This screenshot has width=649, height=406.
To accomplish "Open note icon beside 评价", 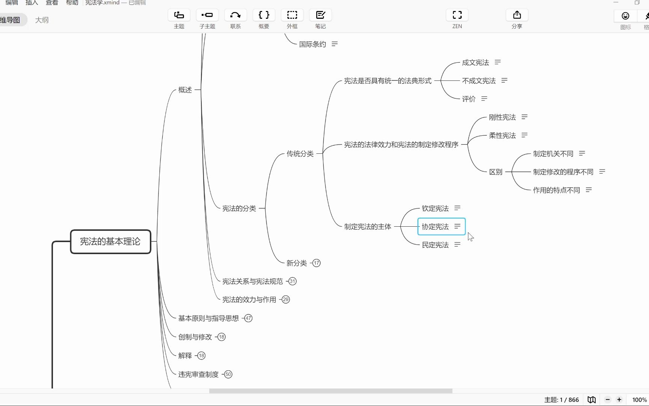I will (x=484, y=98).
